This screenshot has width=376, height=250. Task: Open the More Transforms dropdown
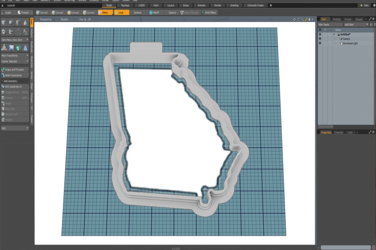pyautogui.click(x=15, y=55)
